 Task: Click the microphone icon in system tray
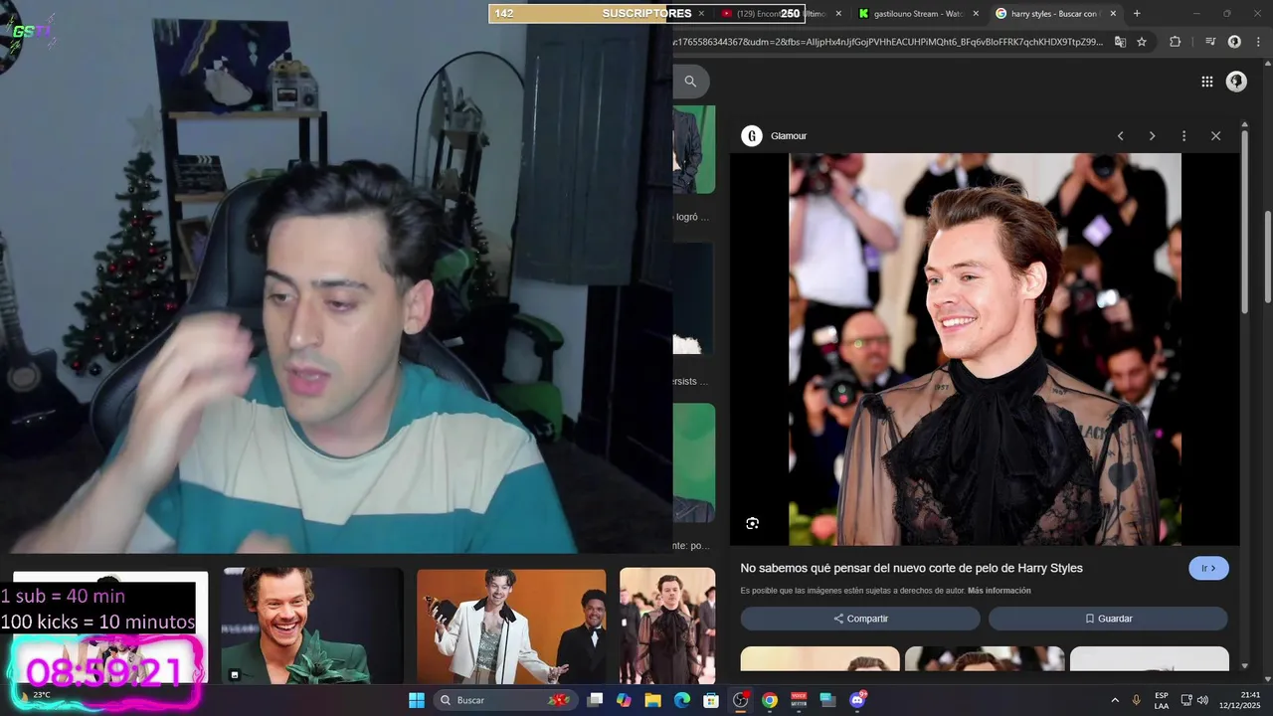pyautogui.click(x=1137, y=700)
